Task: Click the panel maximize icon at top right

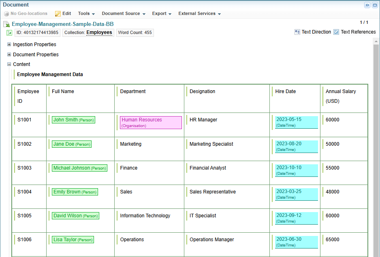Action: click(375, 5)
